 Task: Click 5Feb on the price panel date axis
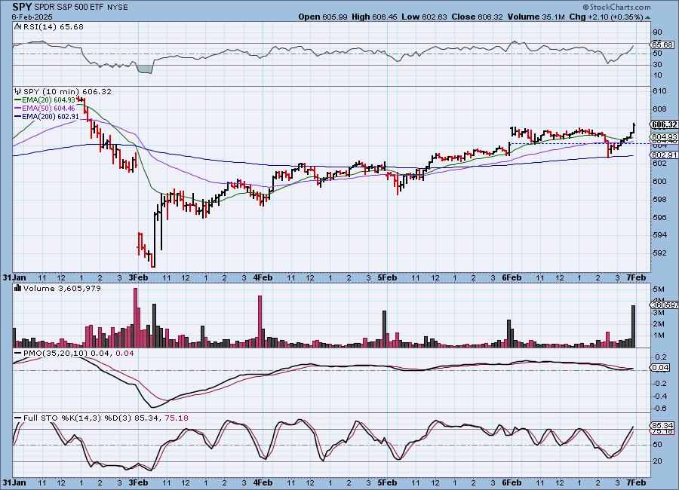387,277
